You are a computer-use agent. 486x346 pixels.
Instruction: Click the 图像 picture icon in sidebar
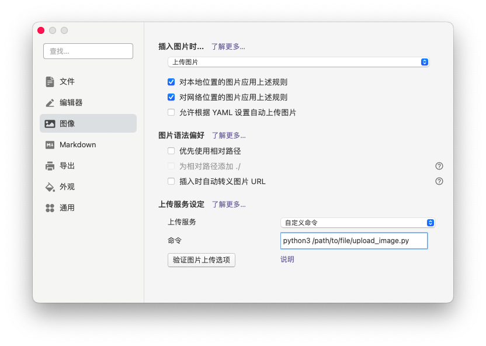pyautogui.click(x=50, y=124)
